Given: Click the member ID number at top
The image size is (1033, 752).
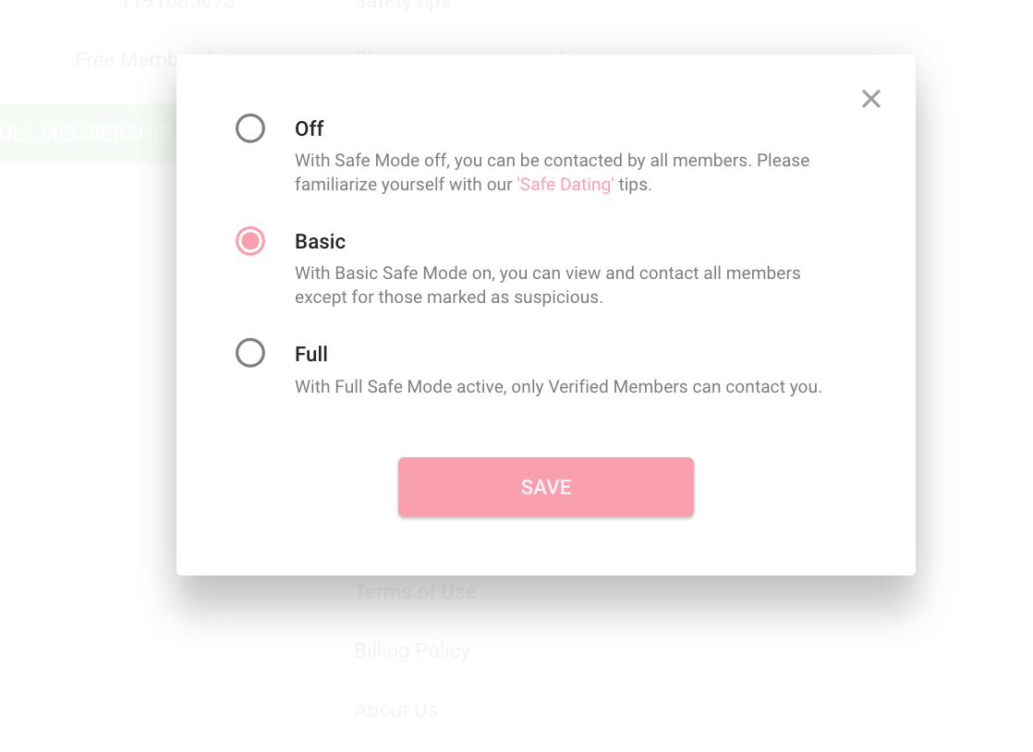Looking at the screenshot, I should (x=177, y=4).
